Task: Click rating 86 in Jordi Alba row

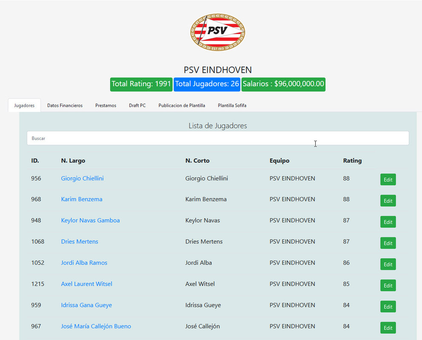Action: (346, 263)
